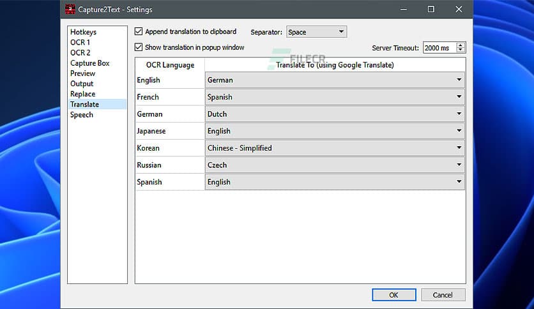534x309 pixels.
Task: Open Korean row's Chinese - Simplified dropdown
Action: coord(334,148)
